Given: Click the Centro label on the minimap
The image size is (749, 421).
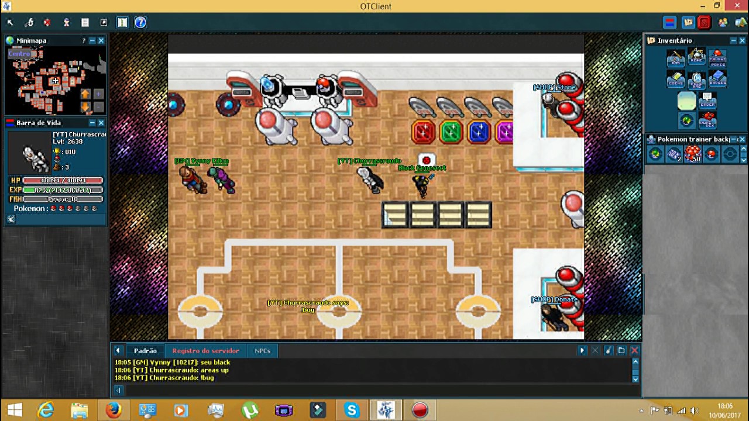Looking at the screenshot, I should click(x=19, y=54).
